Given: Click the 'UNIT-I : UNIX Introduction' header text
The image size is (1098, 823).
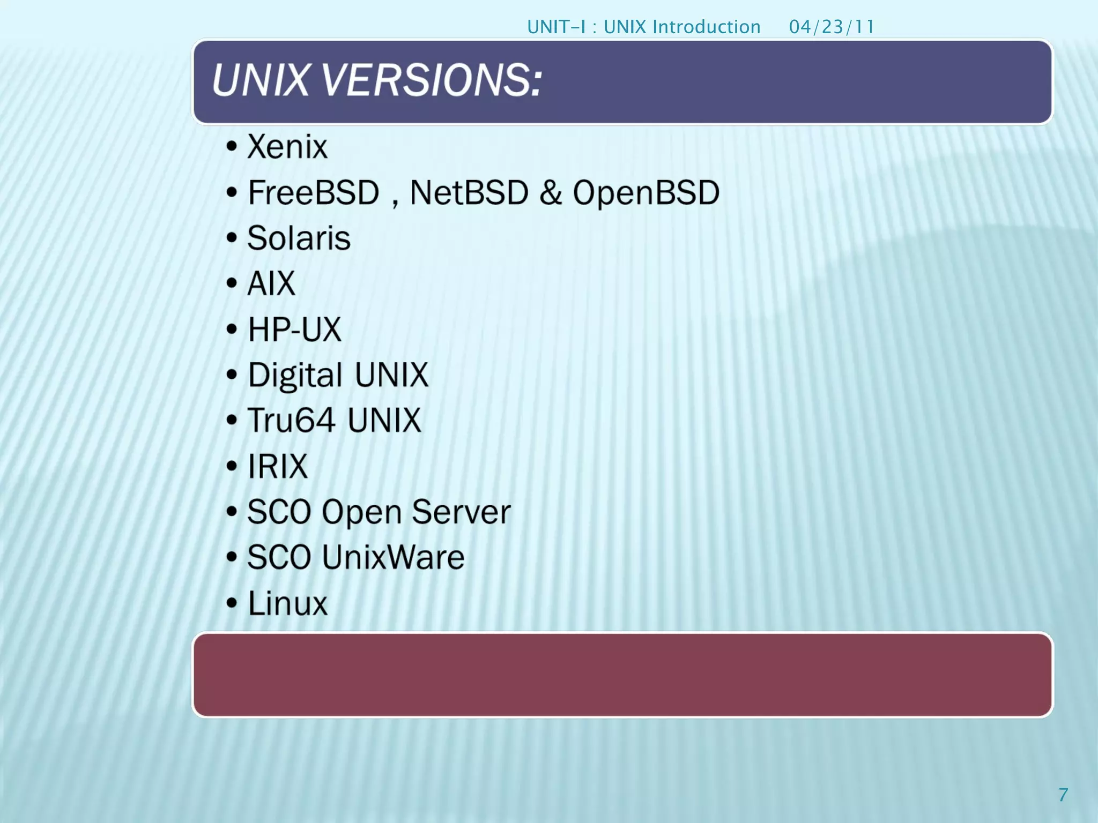Looking at the screenshot, I should tap(644, 27).
